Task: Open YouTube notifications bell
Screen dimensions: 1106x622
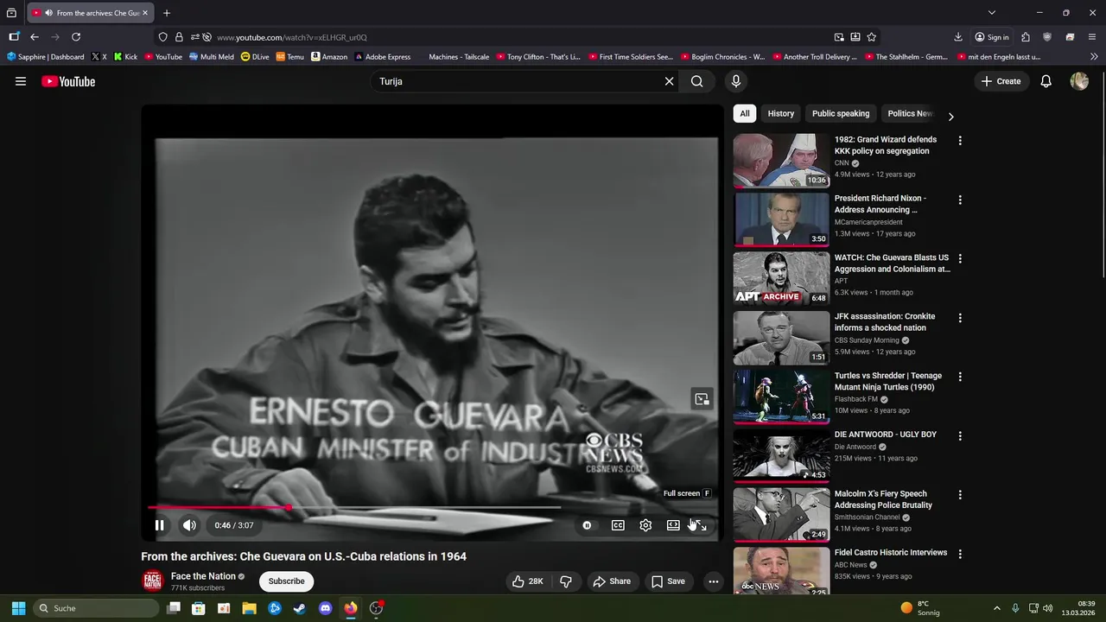Action: [x=1046, y=81]
